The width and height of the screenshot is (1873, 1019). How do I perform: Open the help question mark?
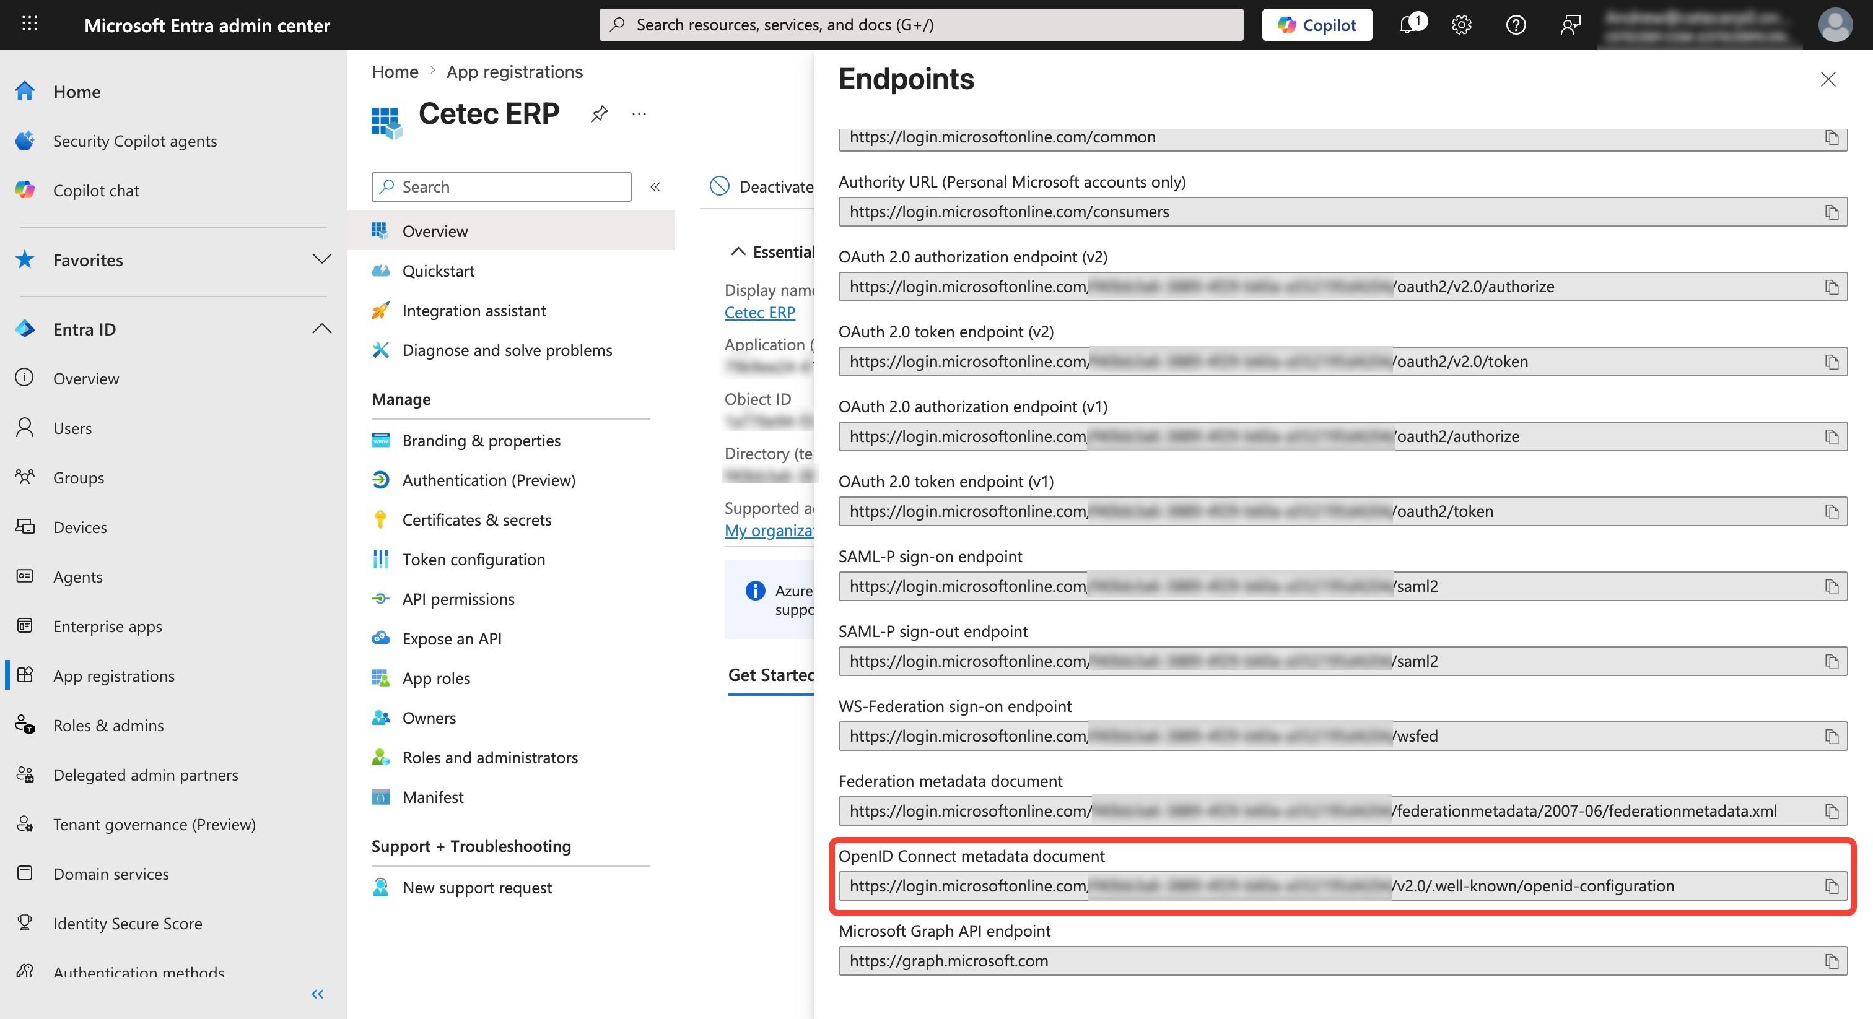point(1516,25)
